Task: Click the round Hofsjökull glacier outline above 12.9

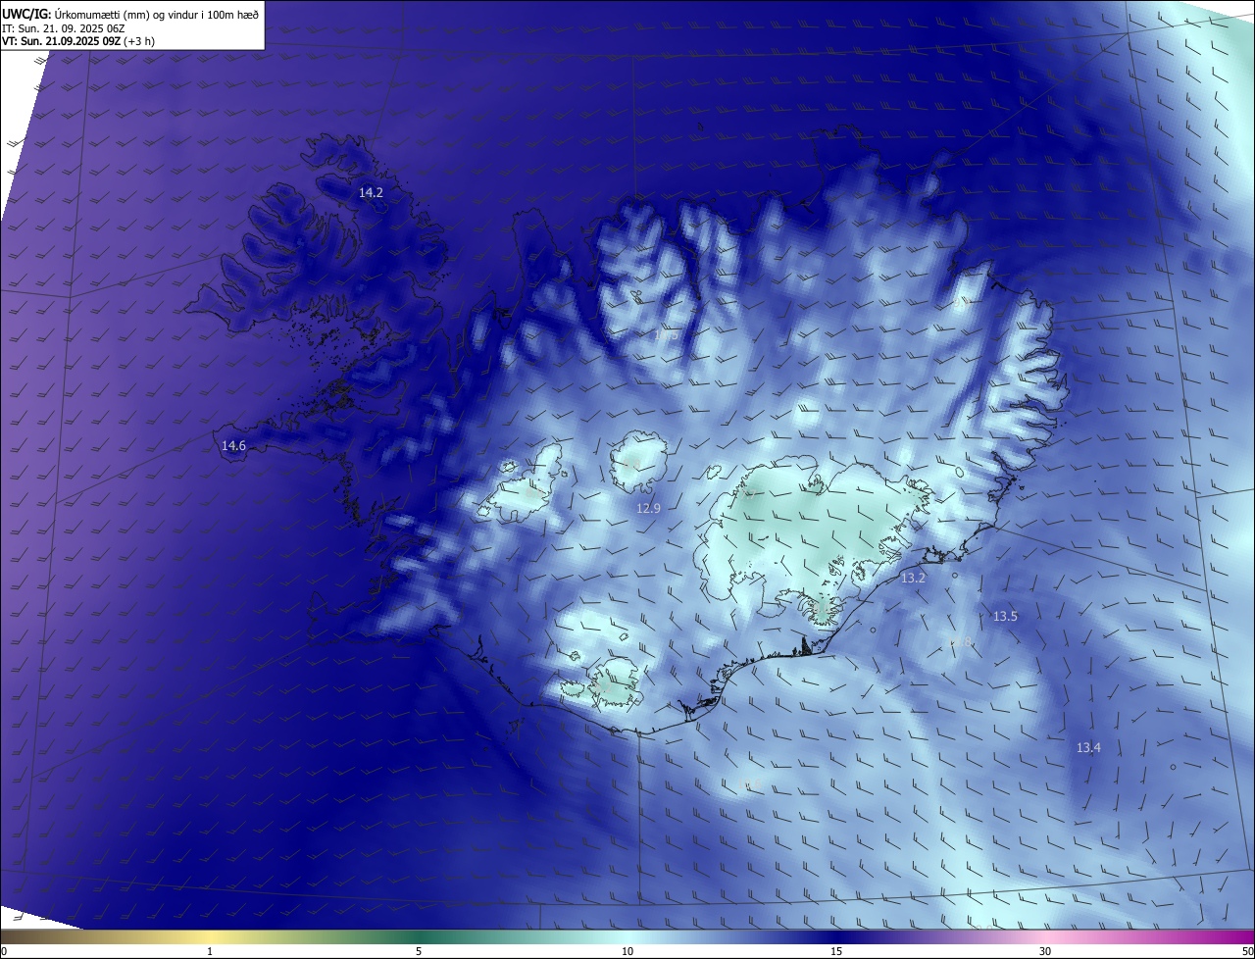Action: tap(639, 463)
